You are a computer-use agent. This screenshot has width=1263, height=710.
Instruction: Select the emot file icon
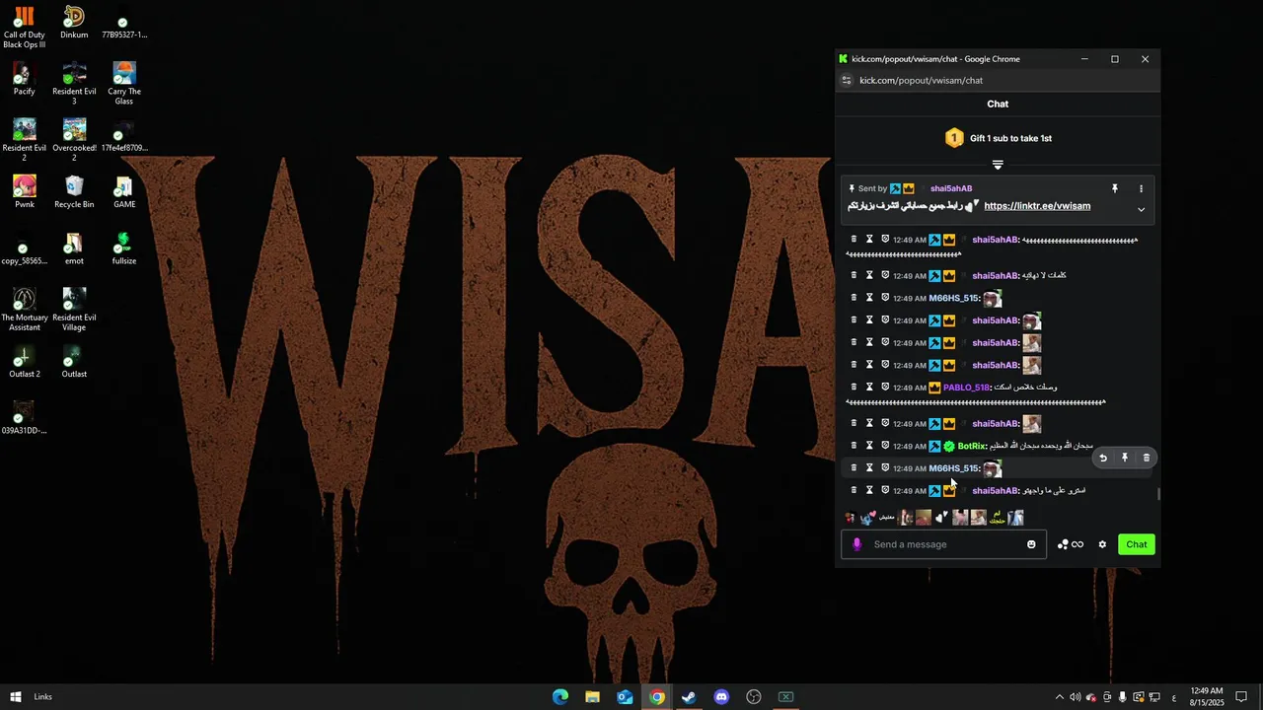pos(74,248)
